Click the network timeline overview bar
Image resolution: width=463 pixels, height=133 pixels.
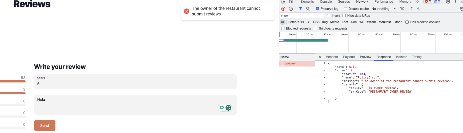[304, 40]
